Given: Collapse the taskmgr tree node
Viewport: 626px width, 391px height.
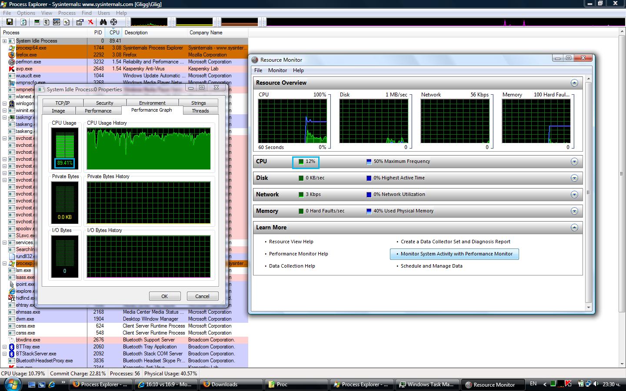Looking at the screenshot, I should [4, 117].
